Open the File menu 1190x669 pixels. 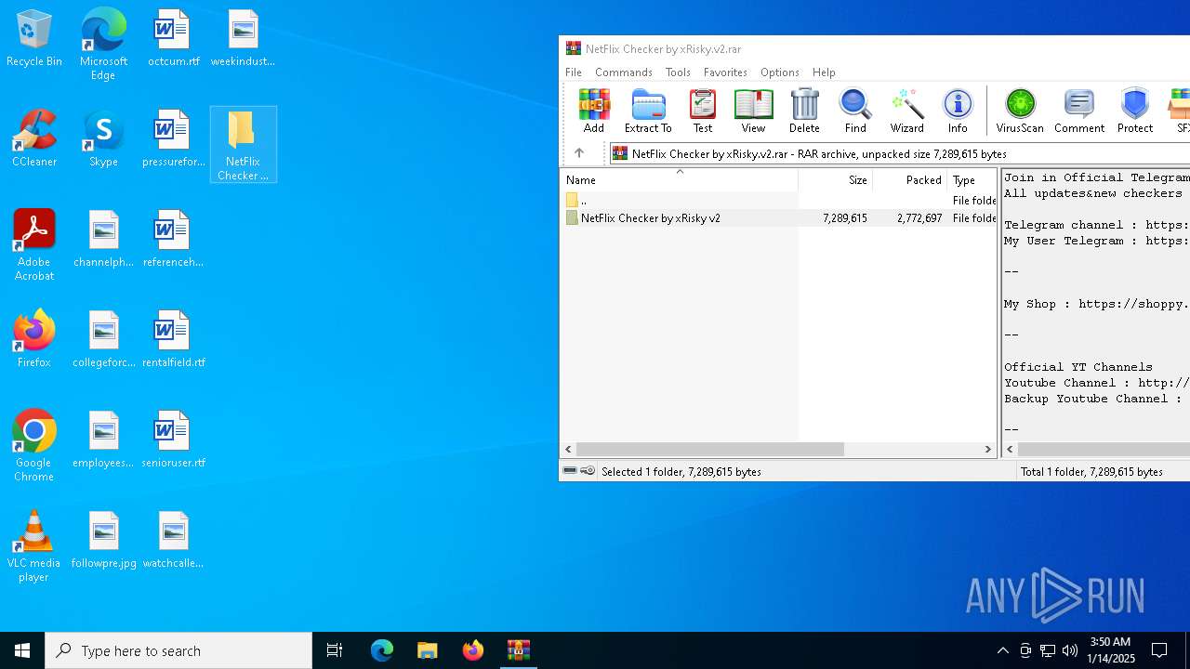574,72
